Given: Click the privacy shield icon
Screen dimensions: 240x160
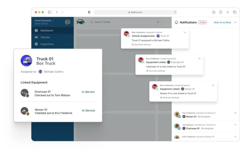Looking at the screenshot, I should click(89, 12).
